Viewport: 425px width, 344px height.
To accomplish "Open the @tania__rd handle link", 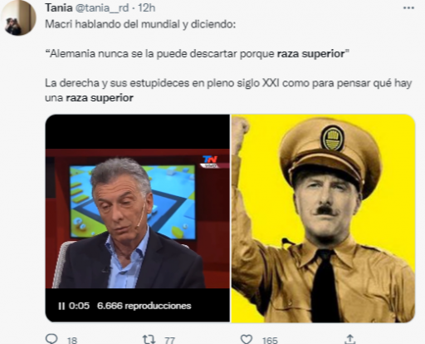I will click(x=102, y=7).
